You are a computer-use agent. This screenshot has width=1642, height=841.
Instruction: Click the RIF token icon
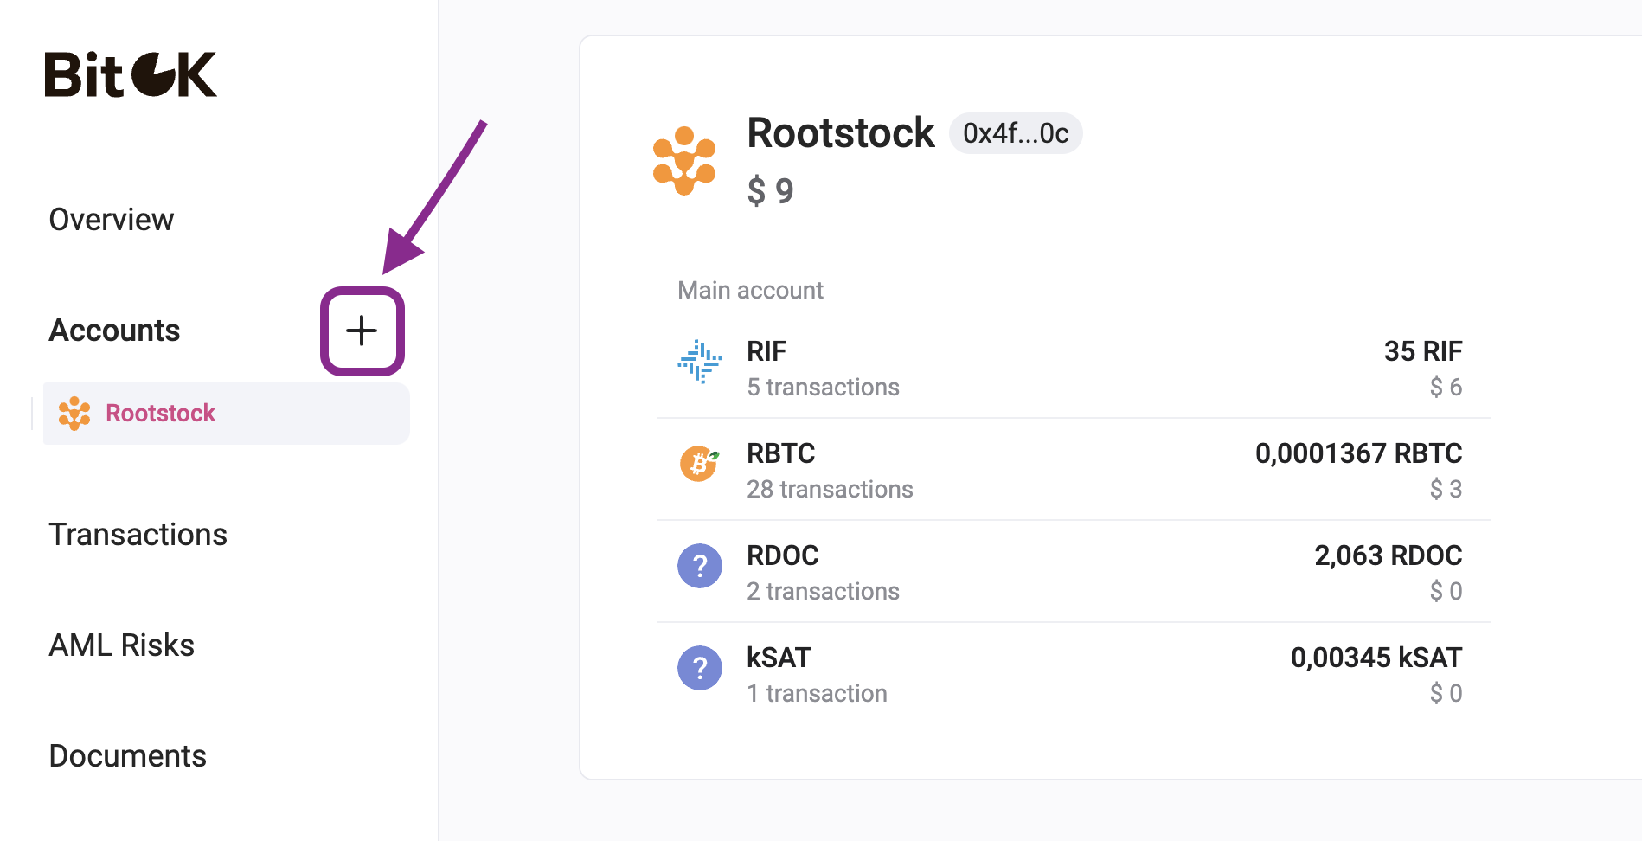point(699,362)
